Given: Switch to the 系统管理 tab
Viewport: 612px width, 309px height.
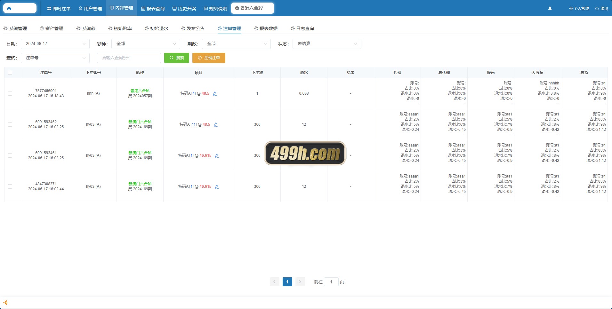Looking at the screenshot, I should pos(15,28).
